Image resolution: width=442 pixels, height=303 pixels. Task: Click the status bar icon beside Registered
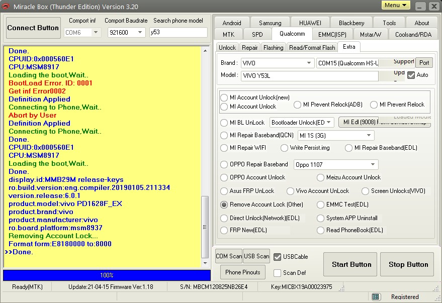tap(375, 296)
